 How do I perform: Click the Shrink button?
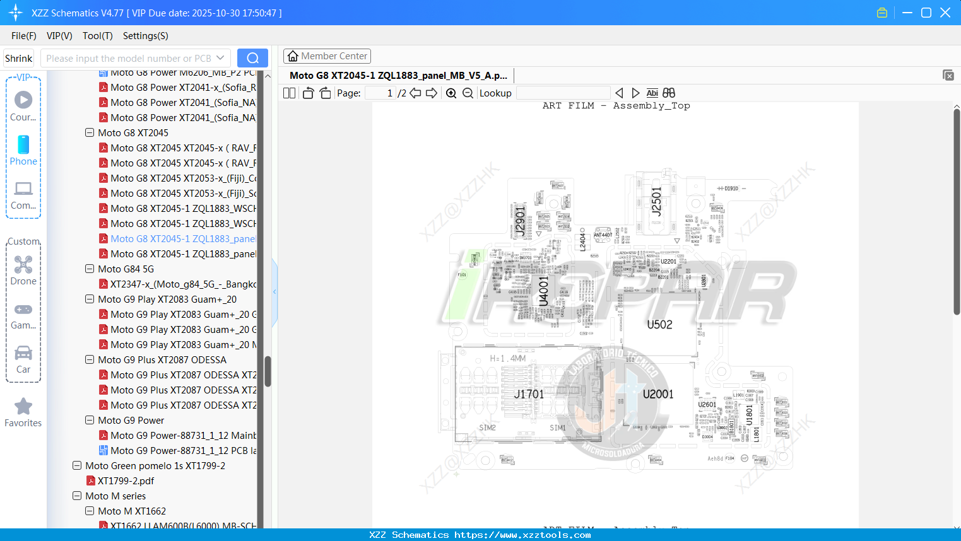19,58
